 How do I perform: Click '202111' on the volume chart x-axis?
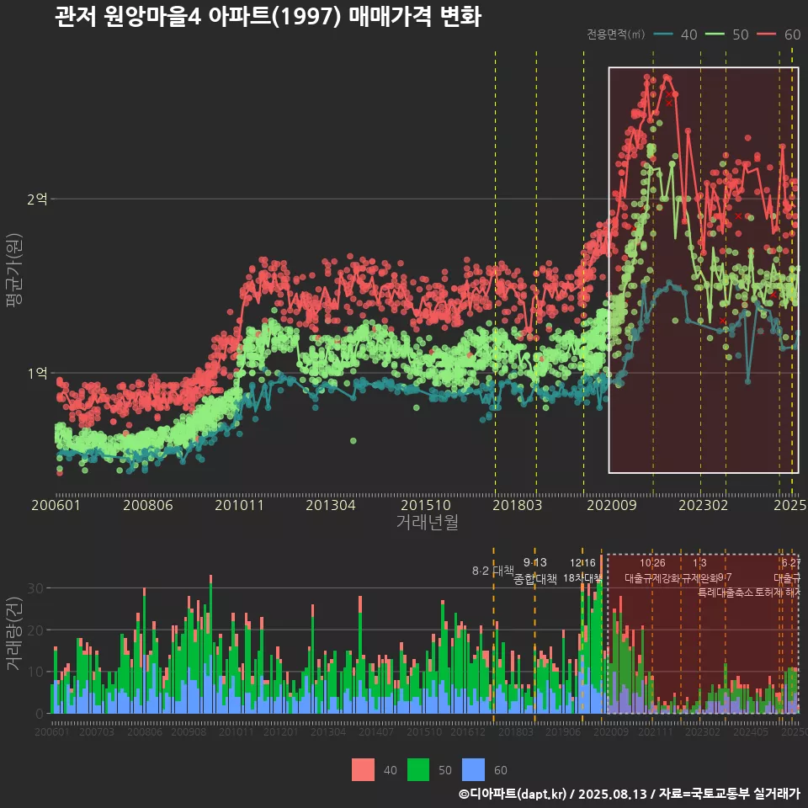(656, 731)
